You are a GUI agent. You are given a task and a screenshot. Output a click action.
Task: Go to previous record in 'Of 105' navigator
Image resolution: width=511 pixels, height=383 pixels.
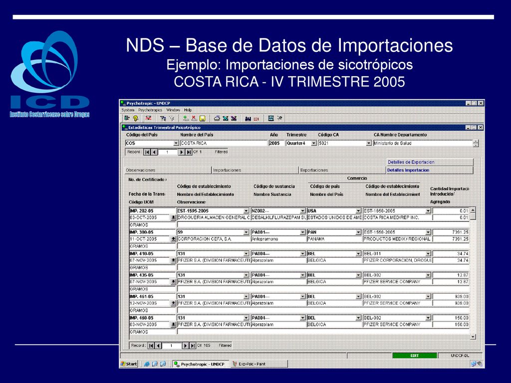click(x=158, y=346)
